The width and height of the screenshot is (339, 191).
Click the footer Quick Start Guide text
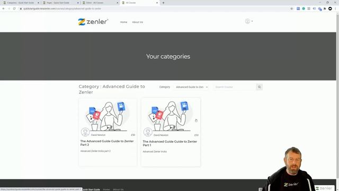[x=91, y=189]
